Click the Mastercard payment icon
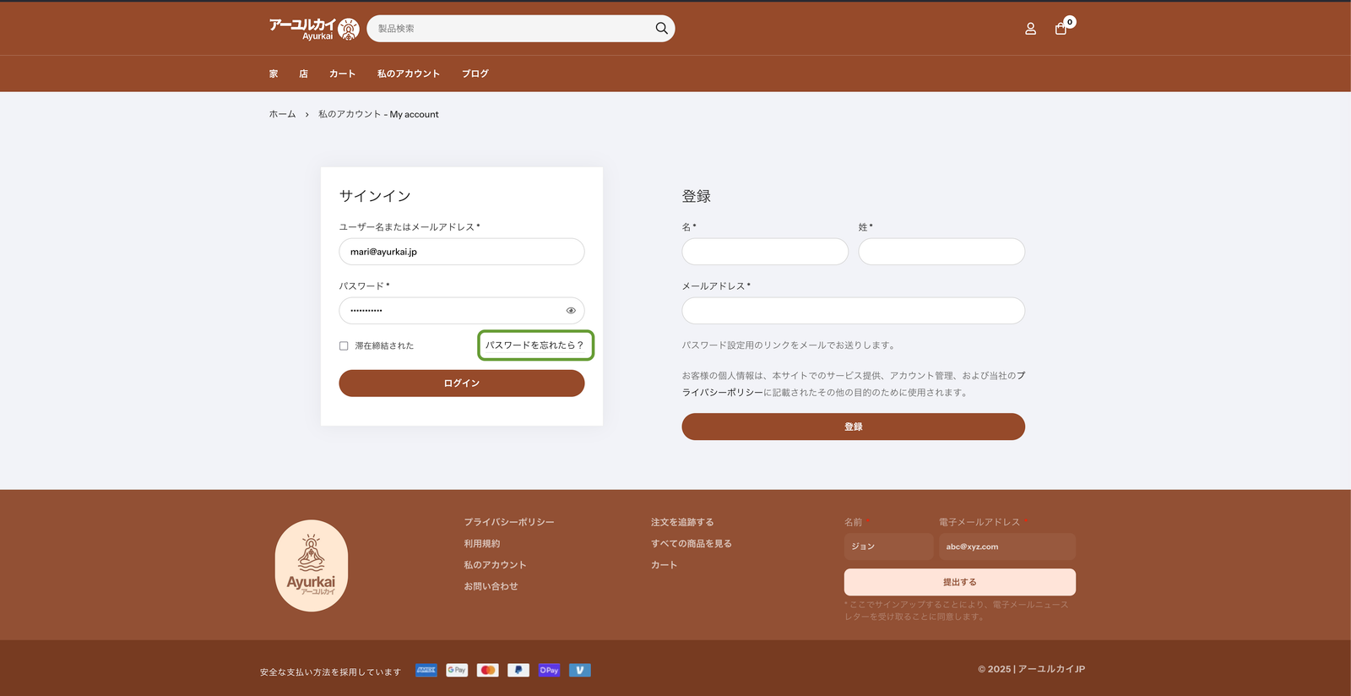 pyautogui.click(x=487, y=670)
